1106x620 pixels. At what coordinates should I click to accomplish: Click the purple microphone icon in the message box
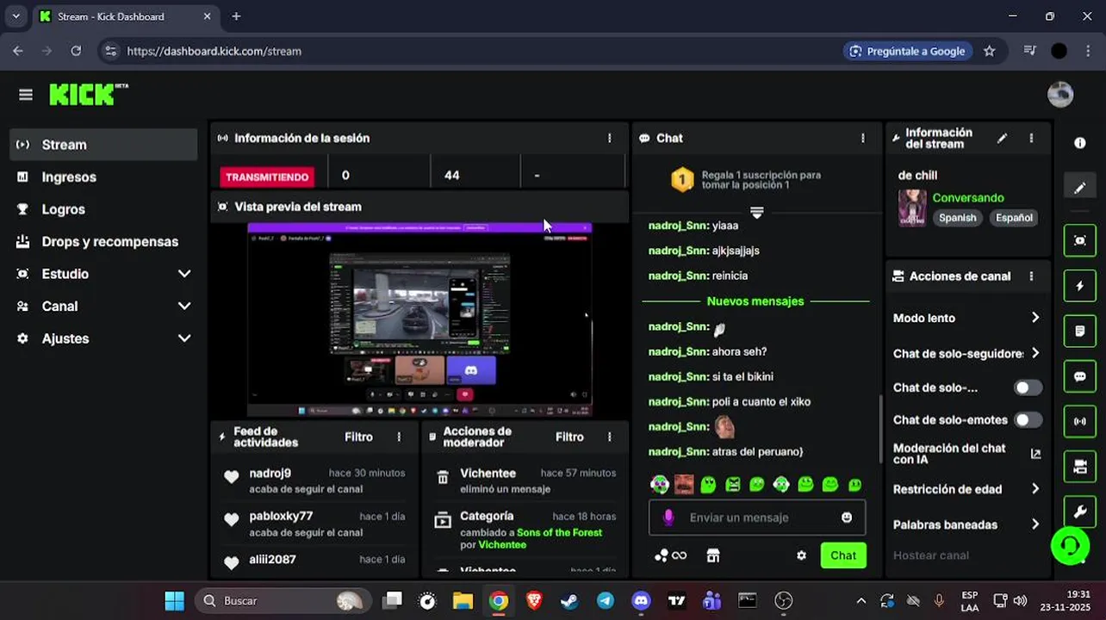pos(668,518)
